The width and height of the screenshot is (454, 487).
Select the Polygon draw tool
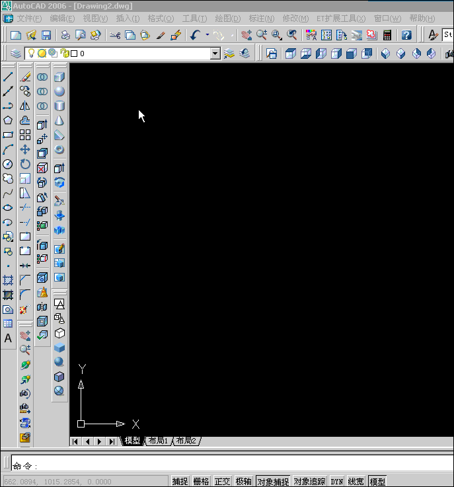click(x=8, y=120)
